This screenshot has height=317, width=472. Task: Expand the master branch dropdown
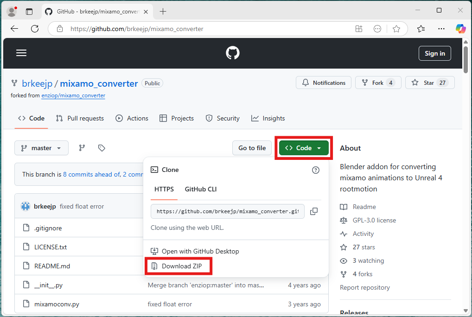[x=42, y=148]
